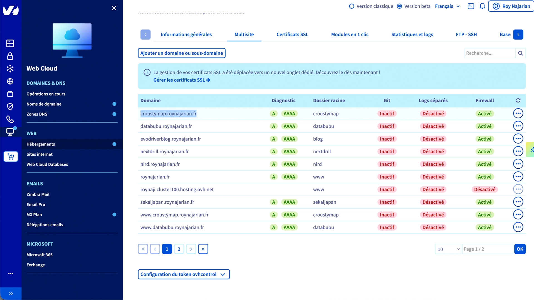
Task: Show next tabs with right arrow
Action: tap(518, 34)
